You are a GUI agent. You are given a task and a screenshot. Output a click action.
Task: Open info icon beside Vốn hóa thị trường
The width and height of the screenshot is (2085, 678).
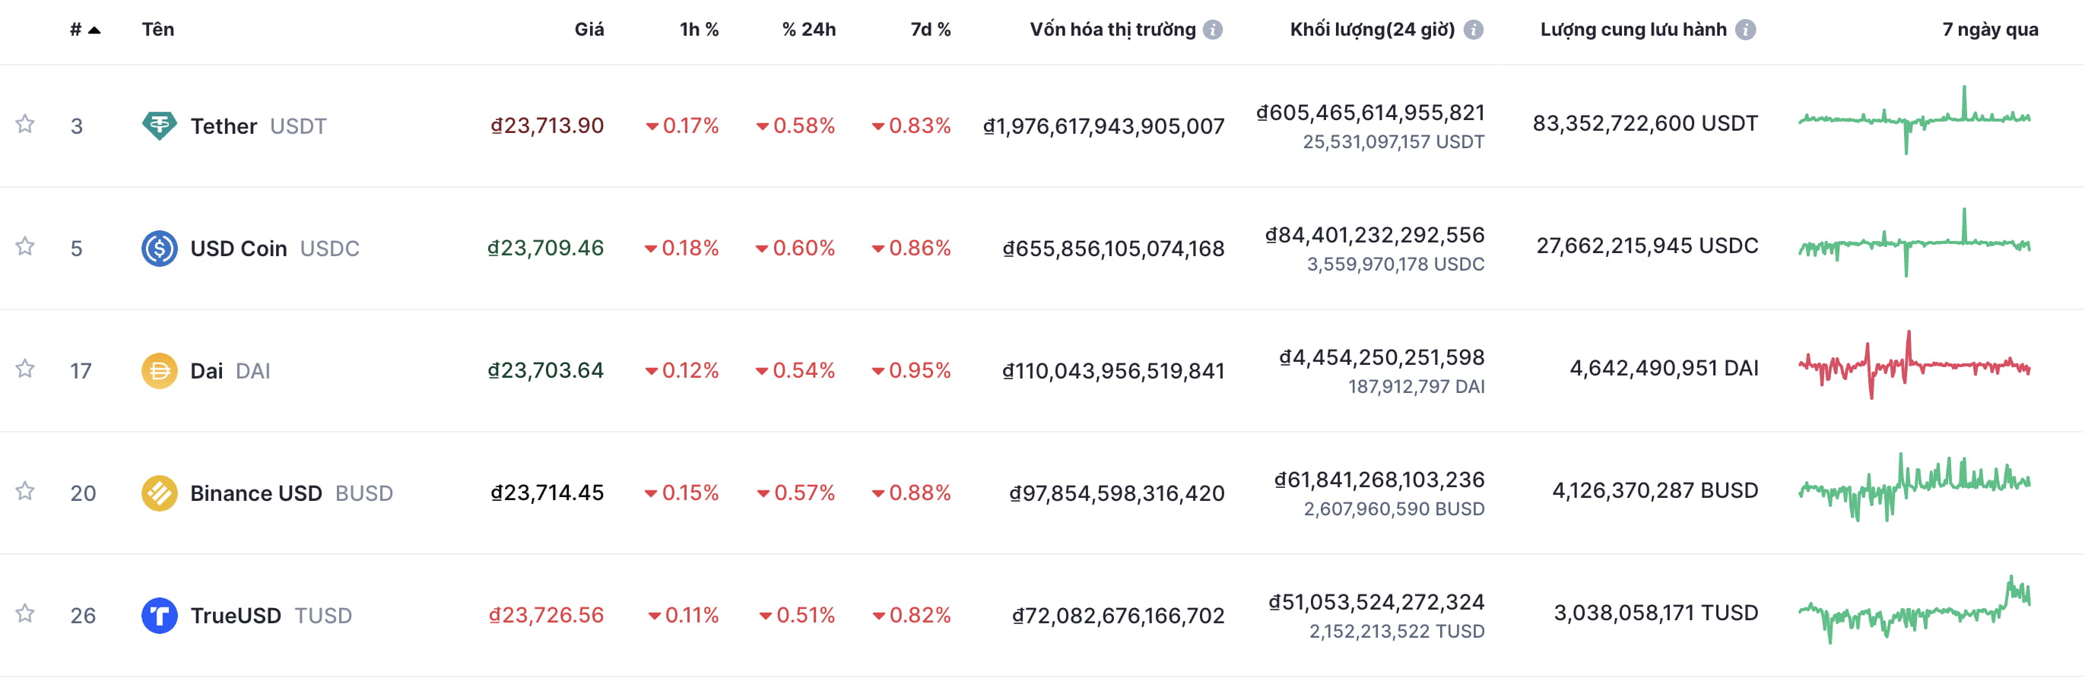click(1213, 30)
